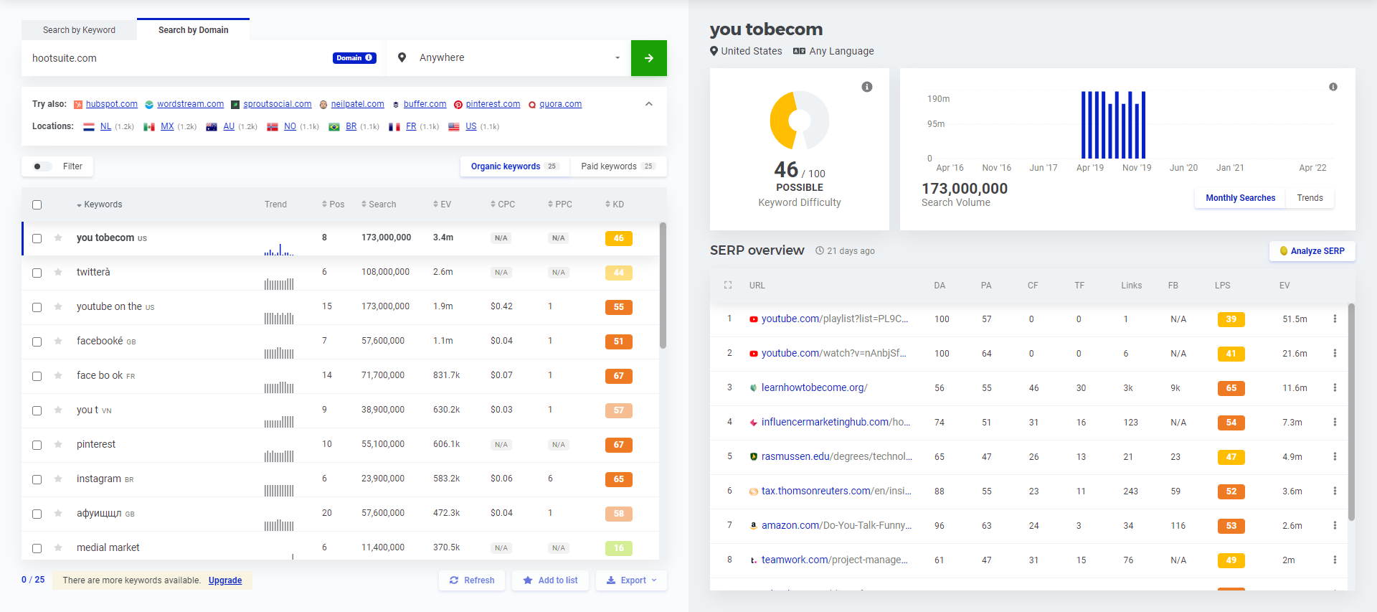Sort by Keywords column
Screen dimensions: 1377x612
(x=99, y=204)
